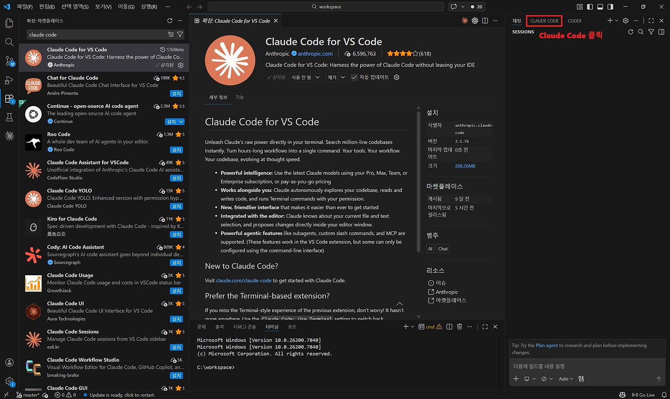Switch to the CODEX tab
Viewport: 670px width, 399px height.
click(574, 21)
